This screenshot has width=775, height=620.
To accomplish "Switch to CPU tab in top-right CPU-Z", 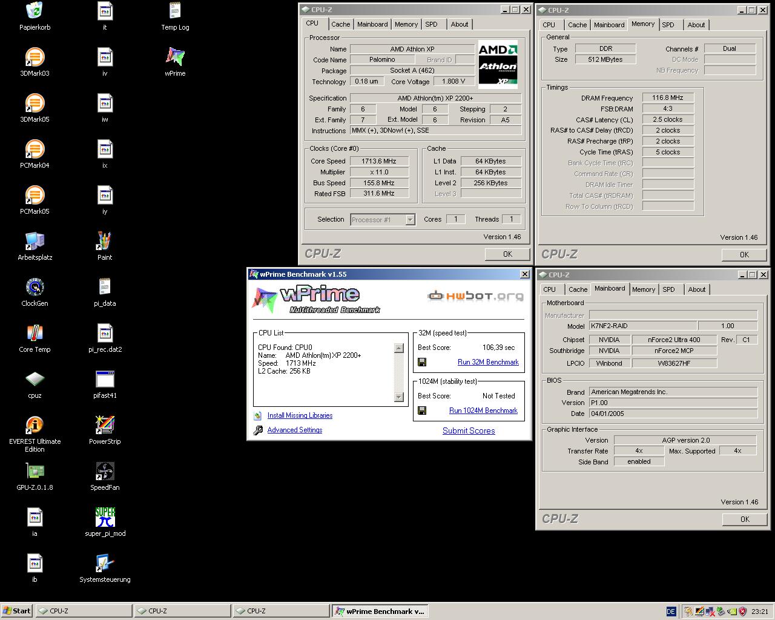I will [549, 25].
